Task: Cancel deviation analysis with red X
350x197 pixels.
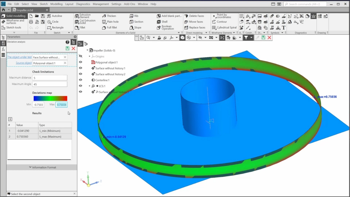Action: [73, 49]
